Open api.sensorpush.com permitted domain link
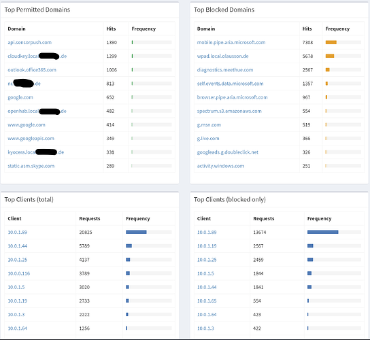 point(29,42)
